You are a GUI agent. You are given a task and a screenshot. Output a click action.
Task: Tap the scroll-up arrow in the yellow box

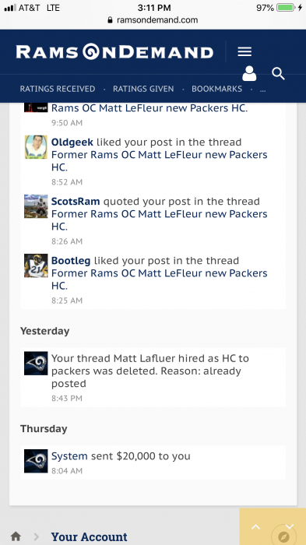[255, 527]
